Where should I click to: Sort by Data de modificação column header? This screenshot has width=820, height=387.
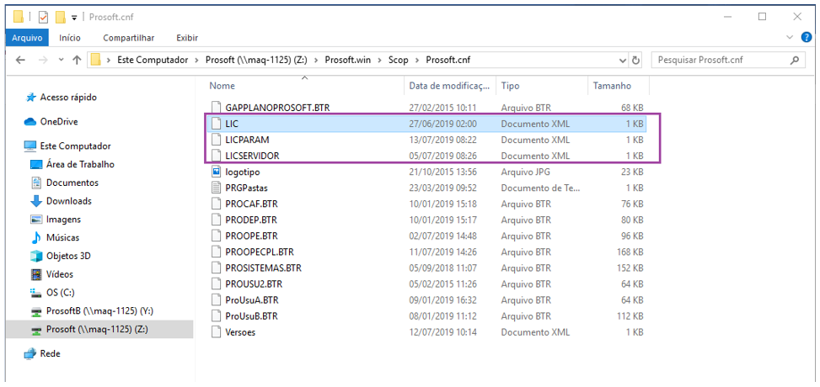point(450,86)
